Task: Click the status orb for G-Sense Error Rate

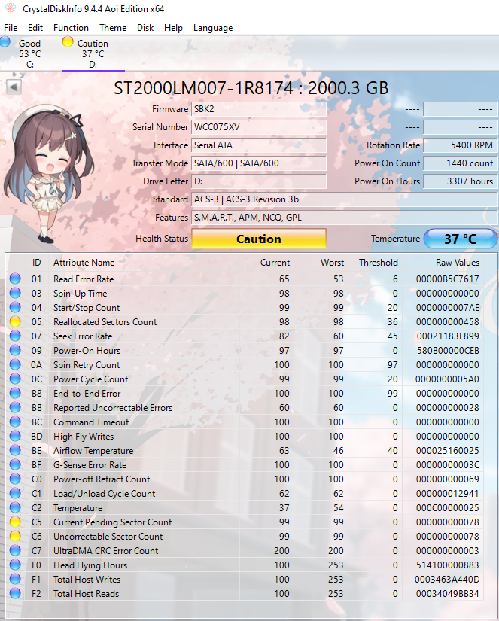Action: click(15, 464)
